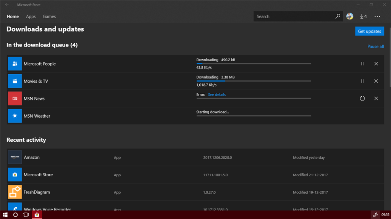The height and width of the screenshot is (219, 391).
Task: Click the vertical scrollbar thumb
Action: click(390, 57)
